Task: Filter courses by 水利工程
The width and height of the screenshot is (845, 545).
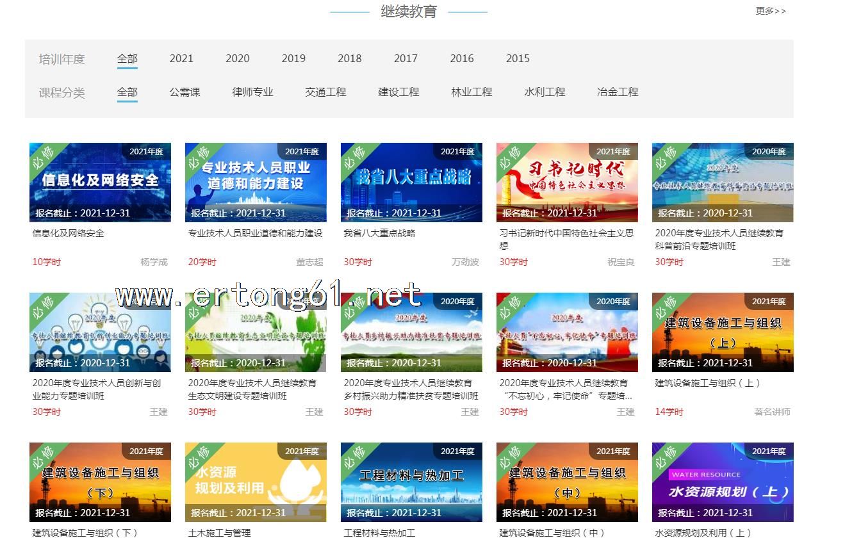Action: pos(545,92)
